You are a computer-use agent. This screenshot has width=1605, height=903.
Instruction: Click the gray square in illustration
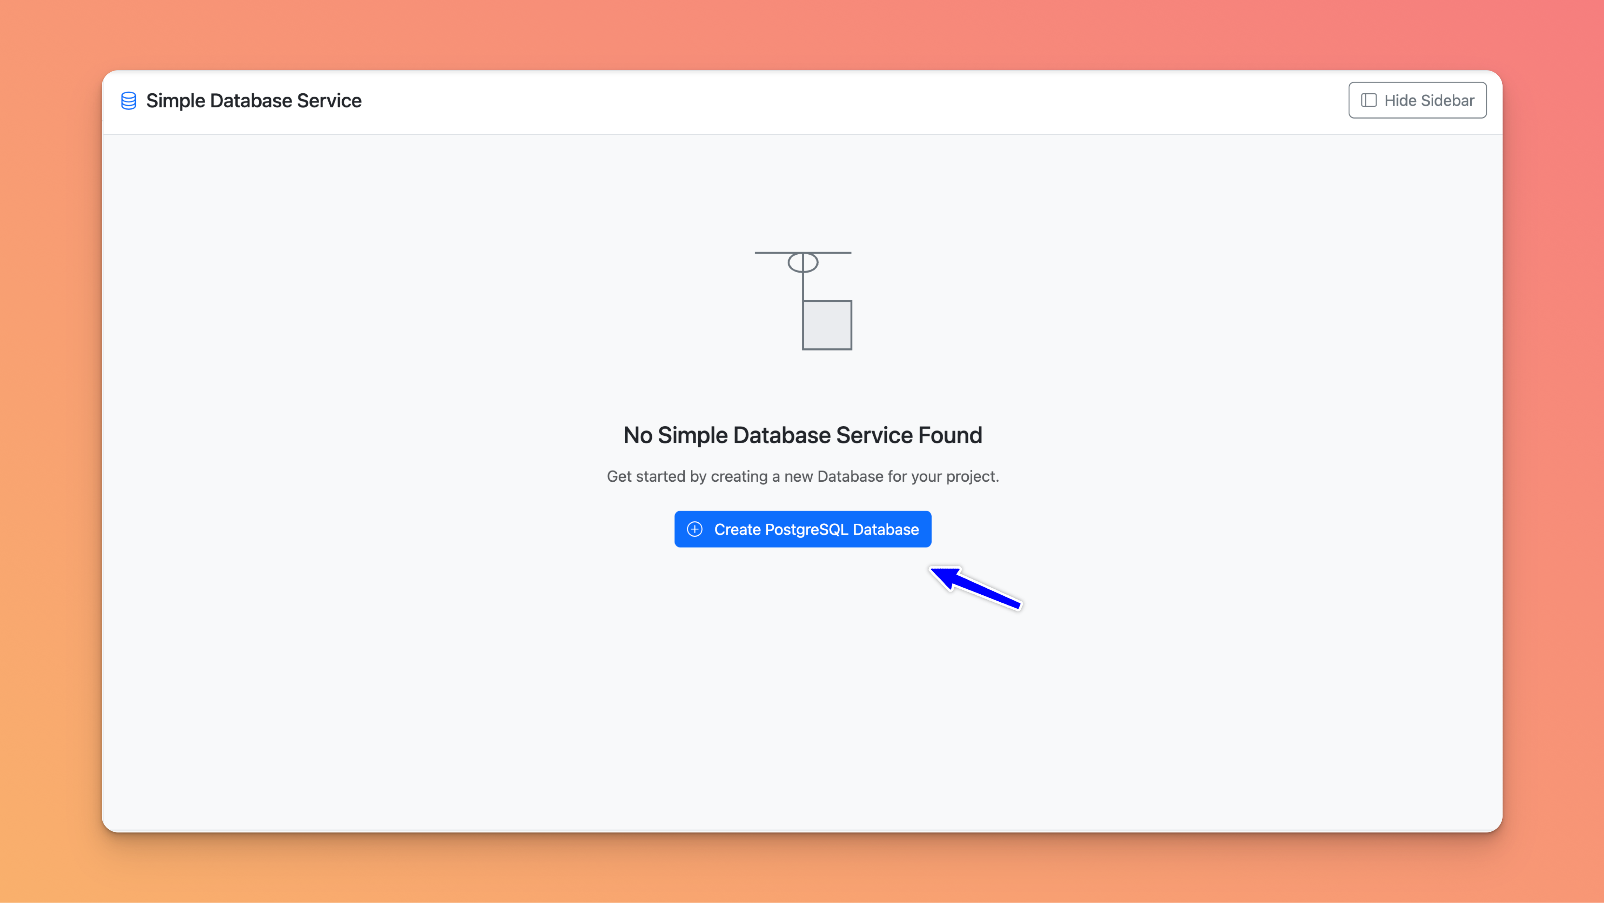coord(827,325)
